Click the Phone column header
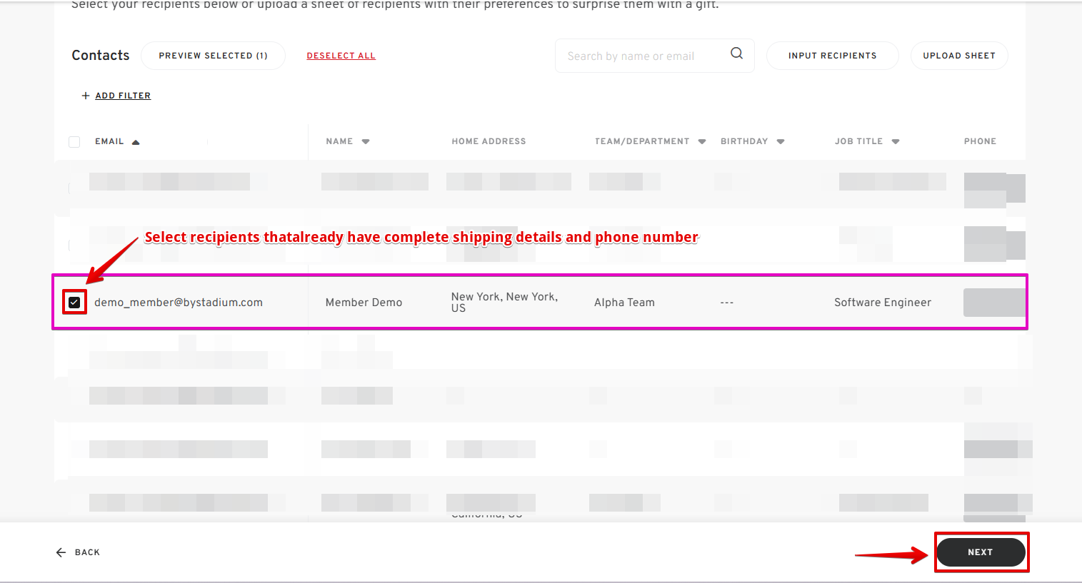 click(x=980, y=141)
